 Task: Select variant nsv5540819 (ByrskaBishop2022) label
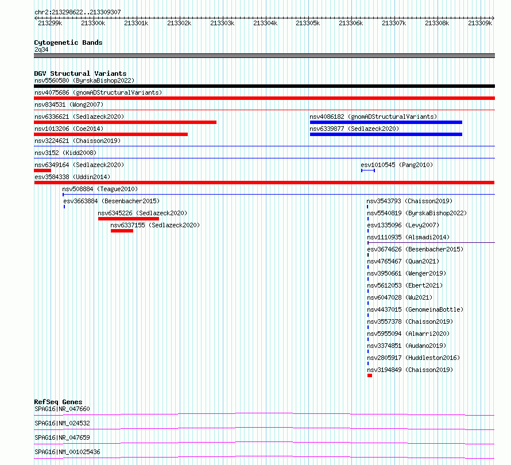[417, 213]
